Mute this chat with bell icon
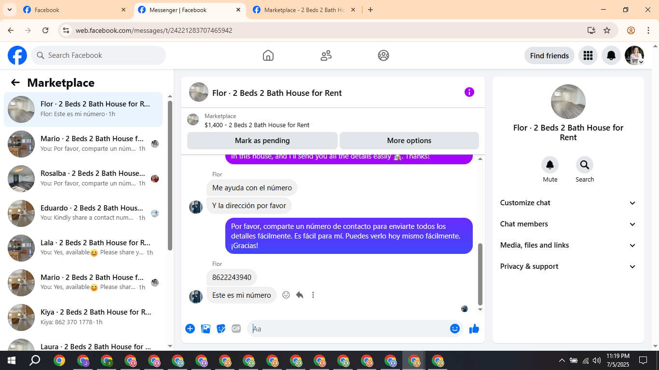This screenshot has width=659, height=370. coord(550,165)
